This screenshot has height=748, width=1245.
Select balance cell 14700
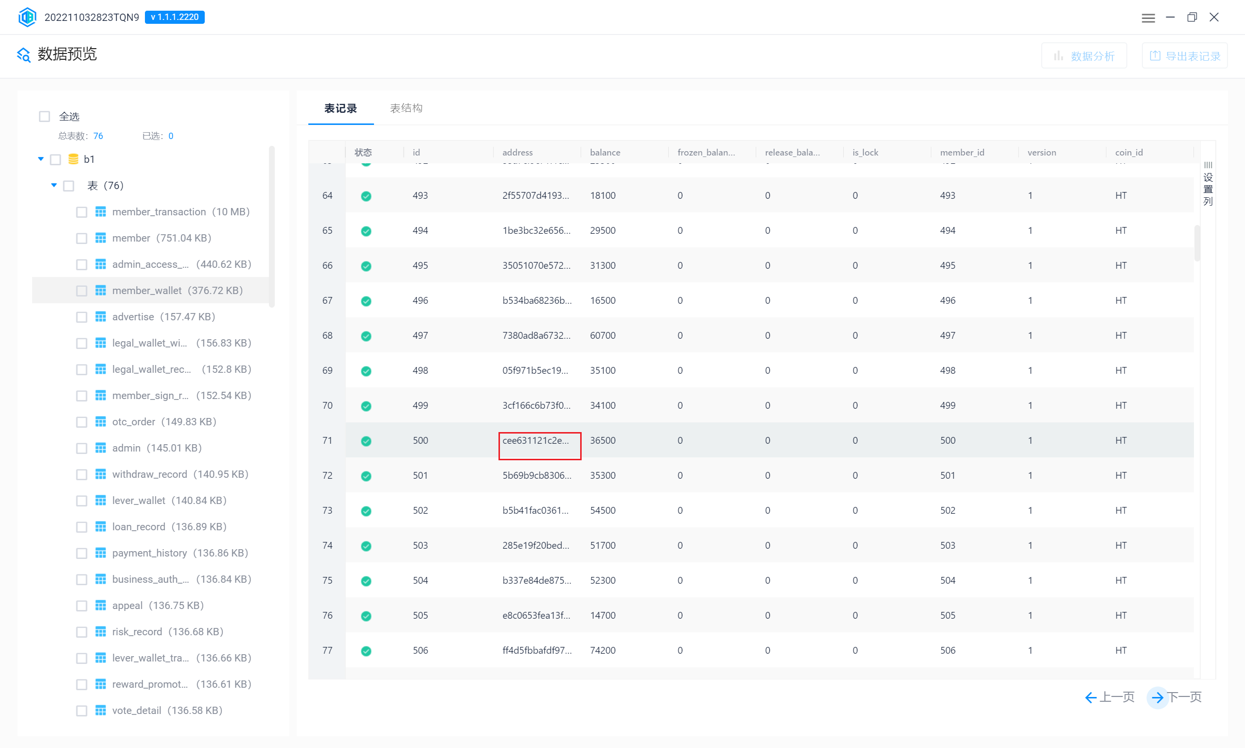tap(603, 615)
